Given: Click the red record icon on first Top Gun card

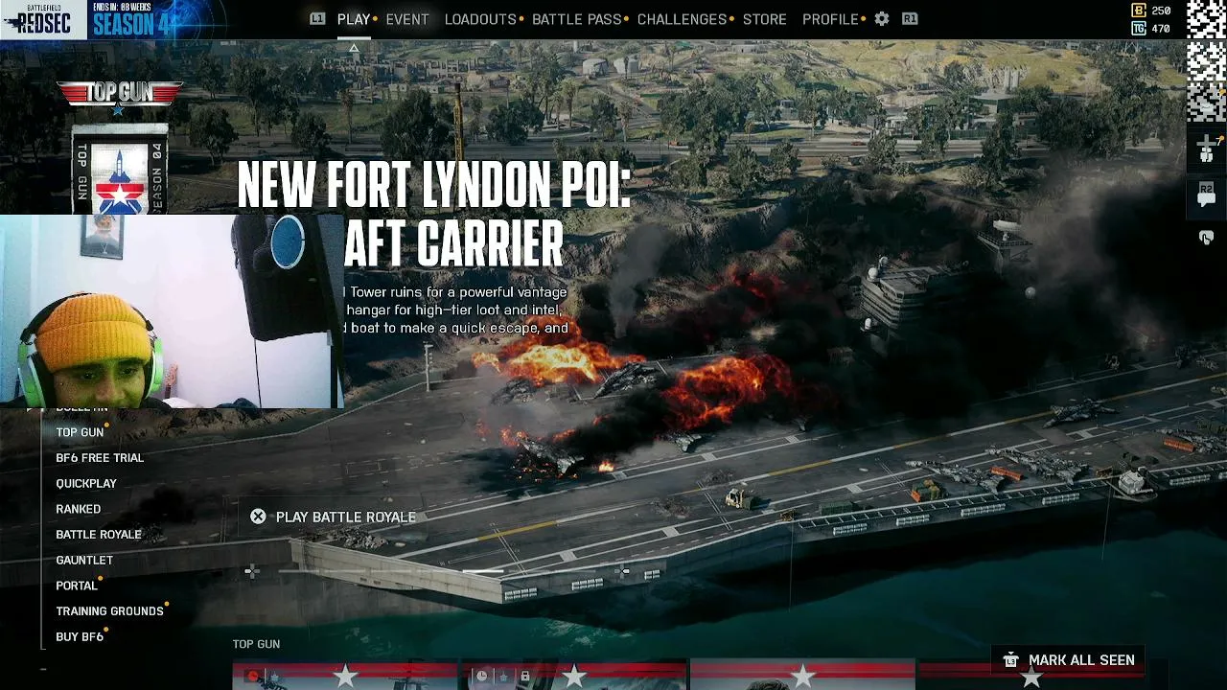Looking at the screenshot, I should 253,677.
